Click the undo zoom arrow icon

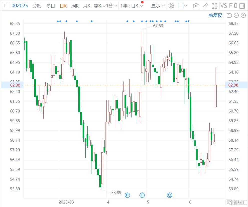230,15
